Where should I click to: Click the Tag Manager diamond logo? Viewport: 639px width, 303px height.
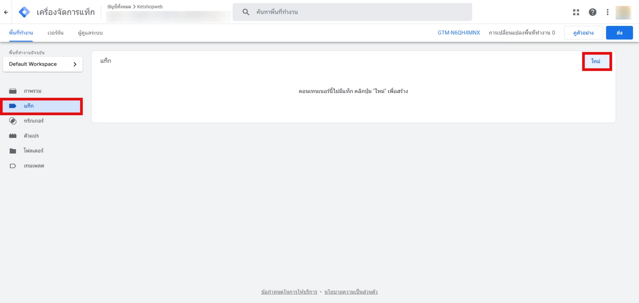pos(24,12)
